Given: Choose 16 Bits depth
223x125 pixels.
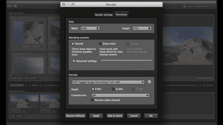Looking at the screenshot, I should click(113, 89).
